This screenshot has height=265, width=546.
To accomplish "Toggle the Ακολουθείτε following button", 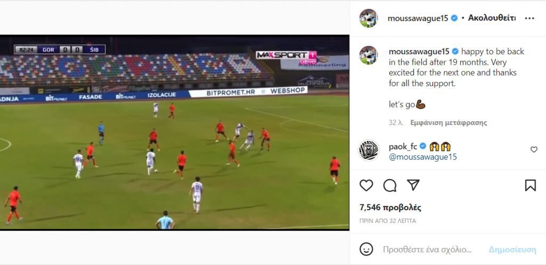I will [492, 18].
